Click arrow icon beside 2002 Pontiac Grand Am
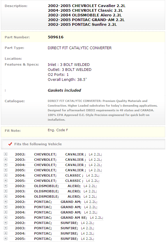 [6, 201]
